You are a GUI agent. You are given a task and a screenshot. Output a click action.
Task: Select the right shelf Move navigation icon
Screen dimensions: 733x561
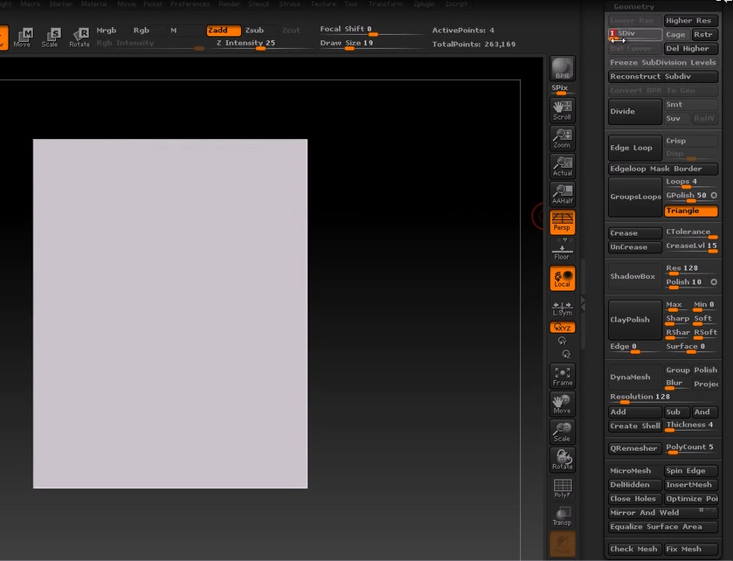click(563, 404)
